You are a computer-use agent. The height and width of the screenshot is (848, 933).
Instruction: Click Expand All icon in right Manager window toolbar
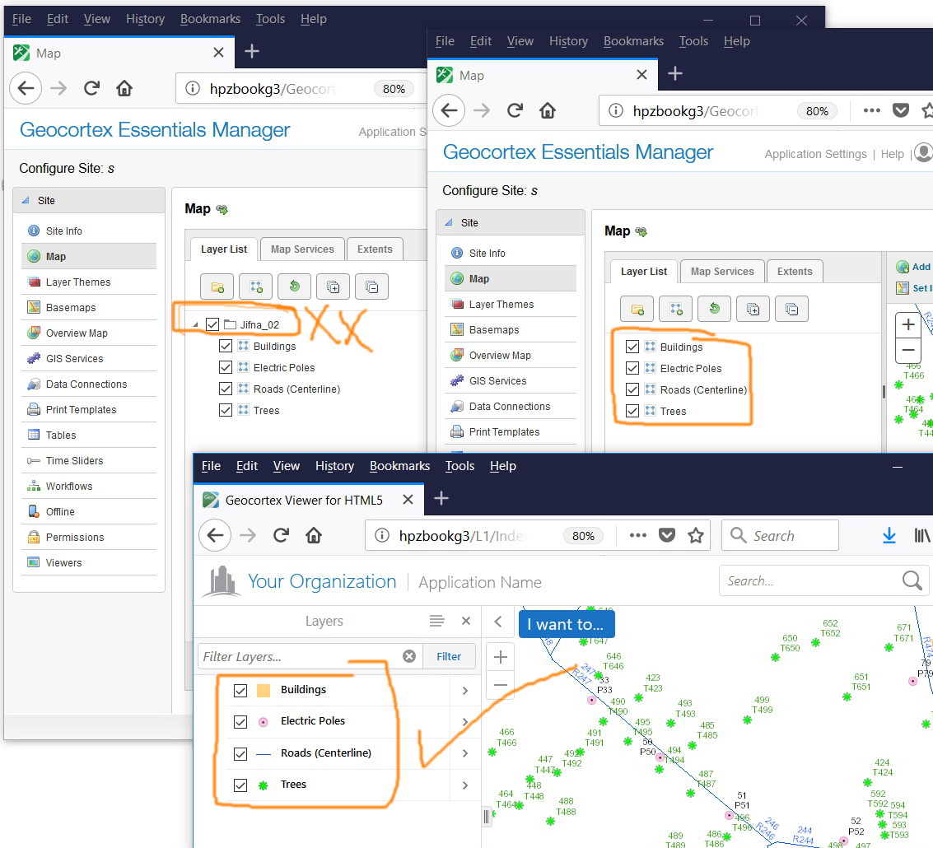[x=753, y=309]
